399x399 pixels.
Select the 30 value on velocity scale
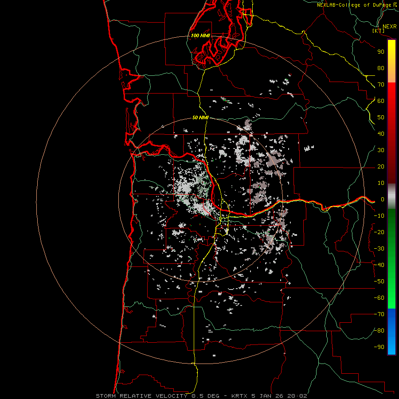coord(381,150)
